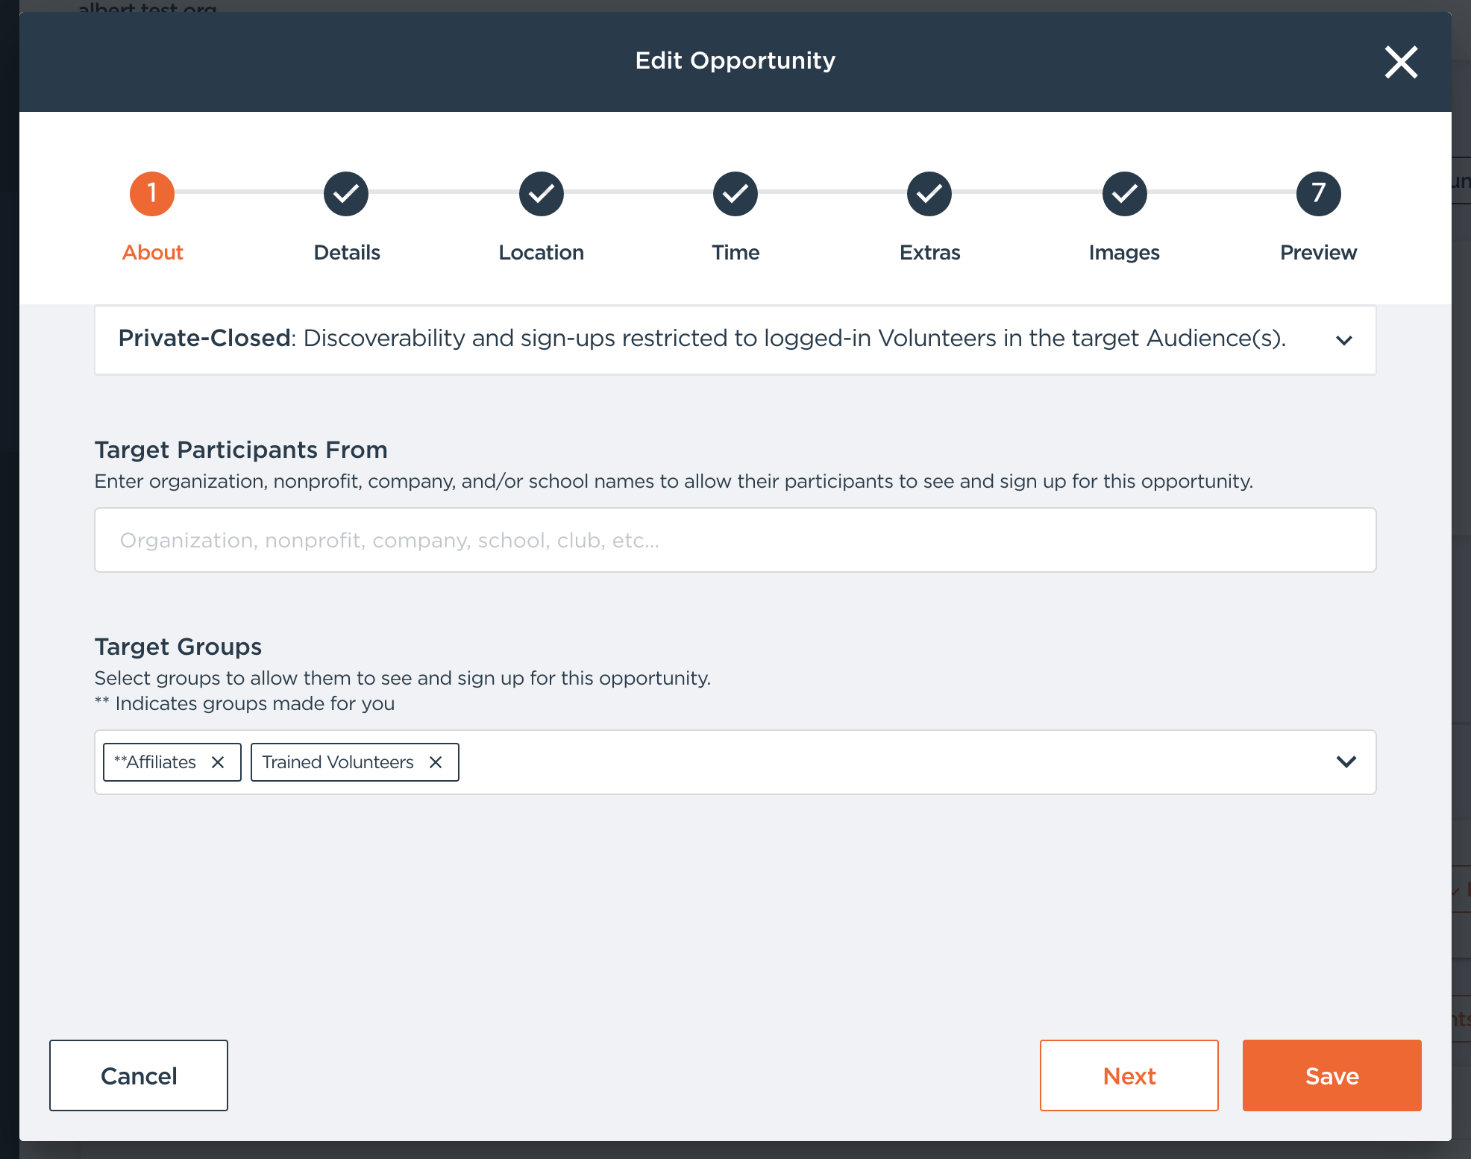This screenshot has height=1159, width=1471.
Task: Click the Location step checkmark circle
Action: click(x=541, y=194)
